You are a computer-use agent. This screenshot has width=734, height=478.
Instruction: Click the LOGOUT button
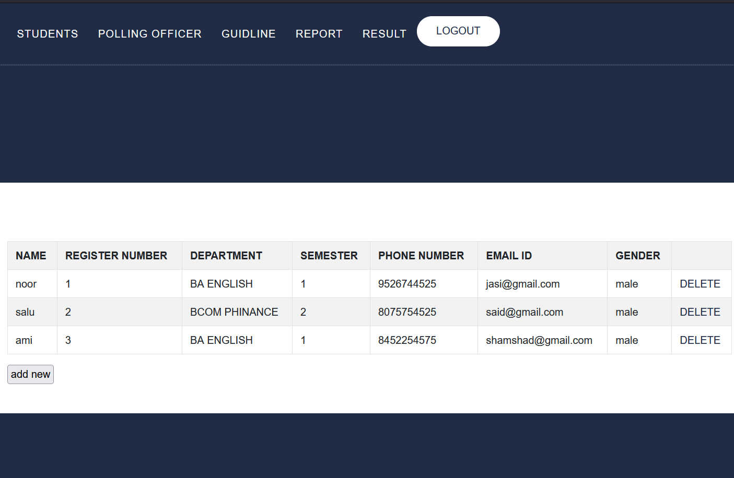click(x=458, y=31)
